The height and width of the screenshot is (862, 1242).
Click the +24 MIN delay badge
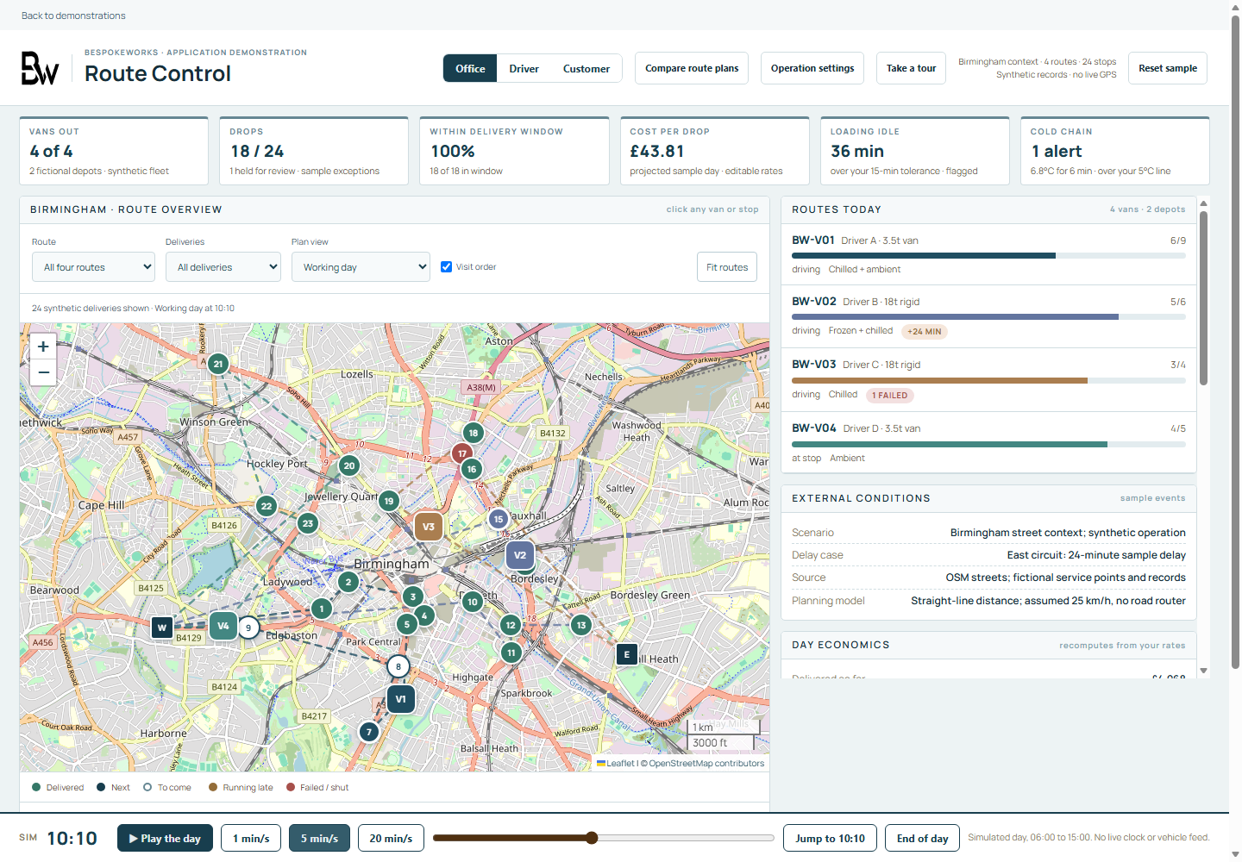tap(925, 331)
